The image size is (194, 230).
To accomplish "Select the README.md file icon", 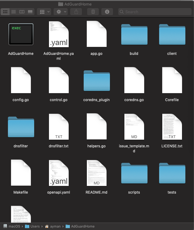I will coord(97,173).
